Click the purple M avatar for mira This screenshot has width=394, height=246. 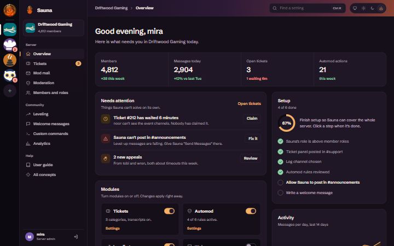30,237
